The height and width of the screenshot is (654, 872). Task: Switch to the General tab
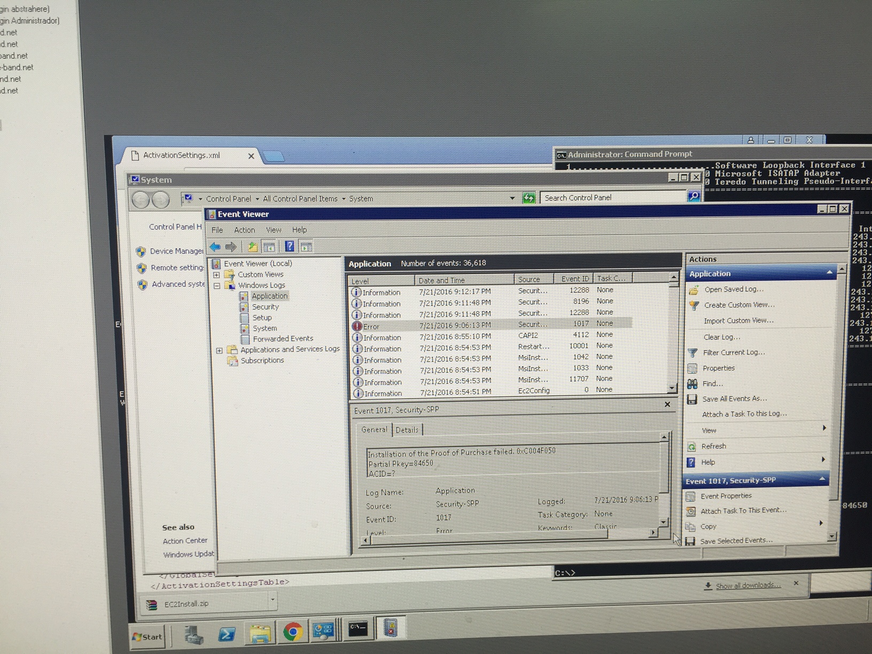374,430
